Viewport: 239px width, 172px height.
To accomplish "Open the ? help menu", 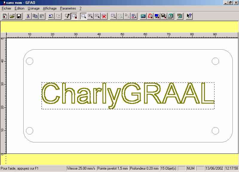I will (x=80, y=8).
